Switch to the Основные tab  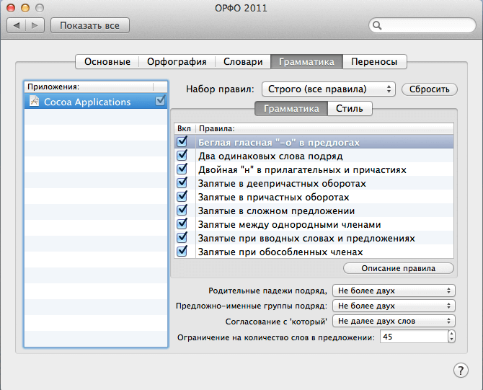tap(107, 61)
